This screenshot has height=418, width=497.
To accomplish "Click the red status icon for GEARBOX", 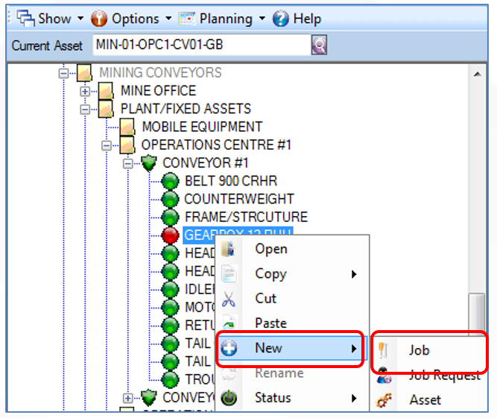I will [171, 235].
